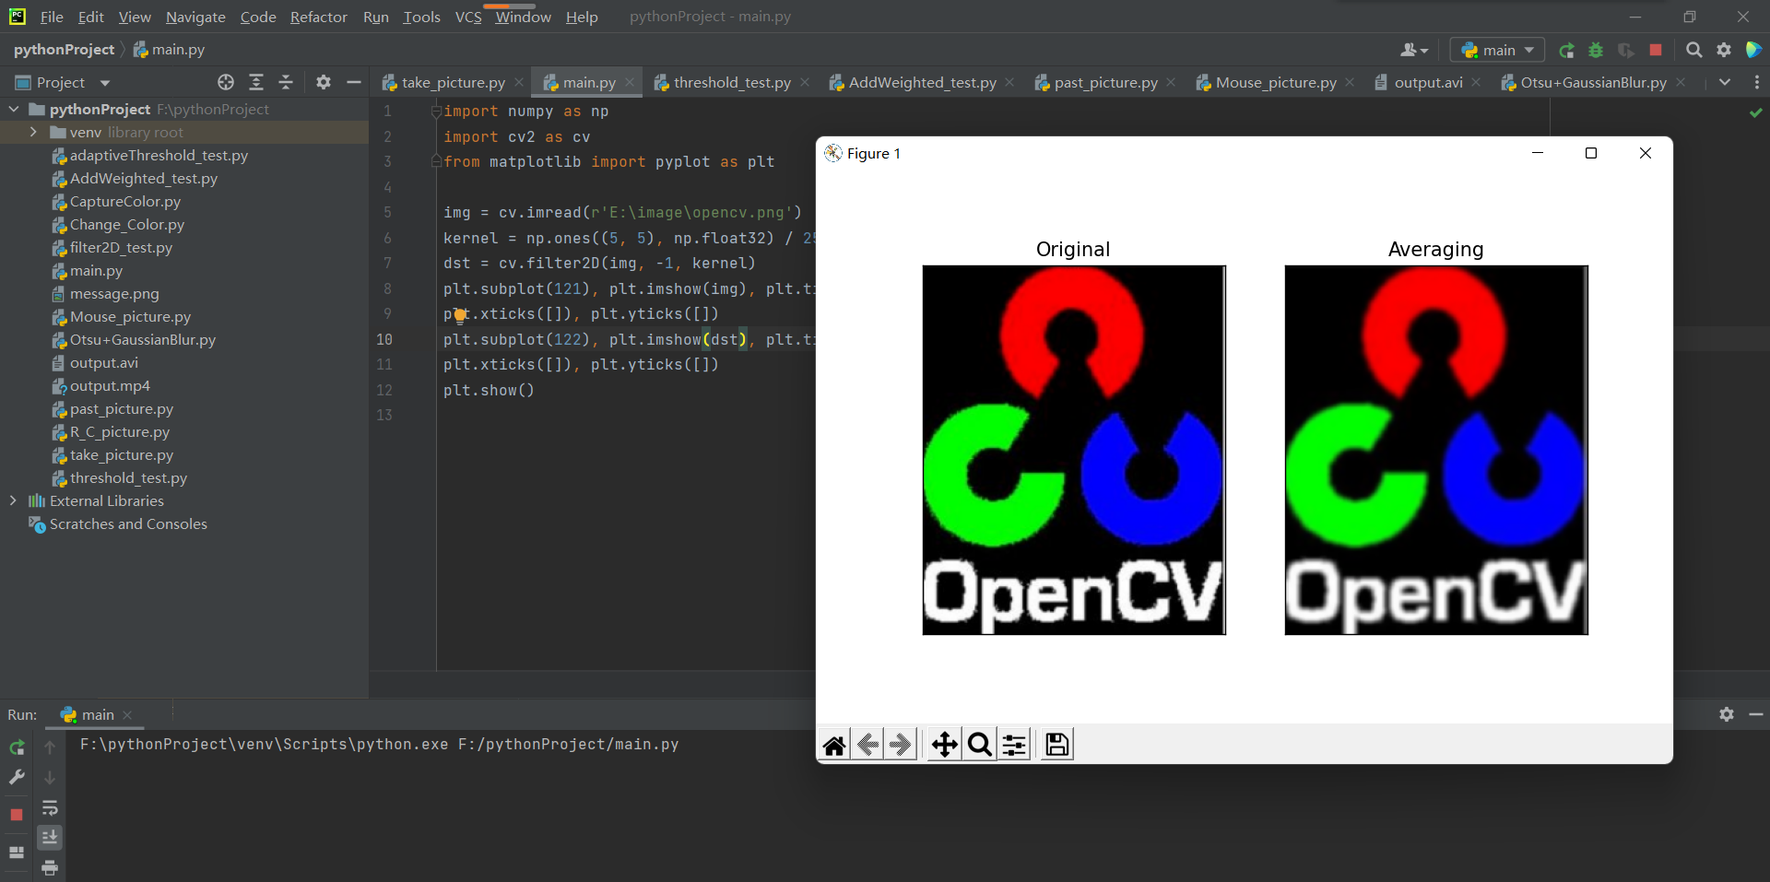The width and height of the screenshot is (1770, 882).
Task: Click pythonProject breadcrumb in navigation bar
Action: [x=64, y=50]
